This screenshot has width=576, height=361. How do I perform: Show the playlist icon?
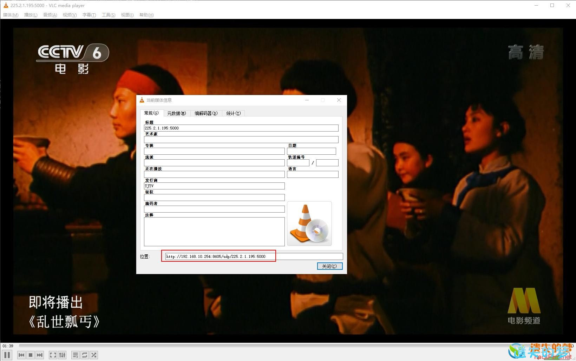[x=76, y=355]
